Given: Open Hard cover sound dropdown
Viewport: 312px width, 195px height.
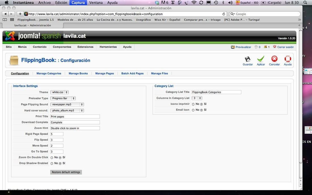Looking at the screenshot, I should click(67, 110).
